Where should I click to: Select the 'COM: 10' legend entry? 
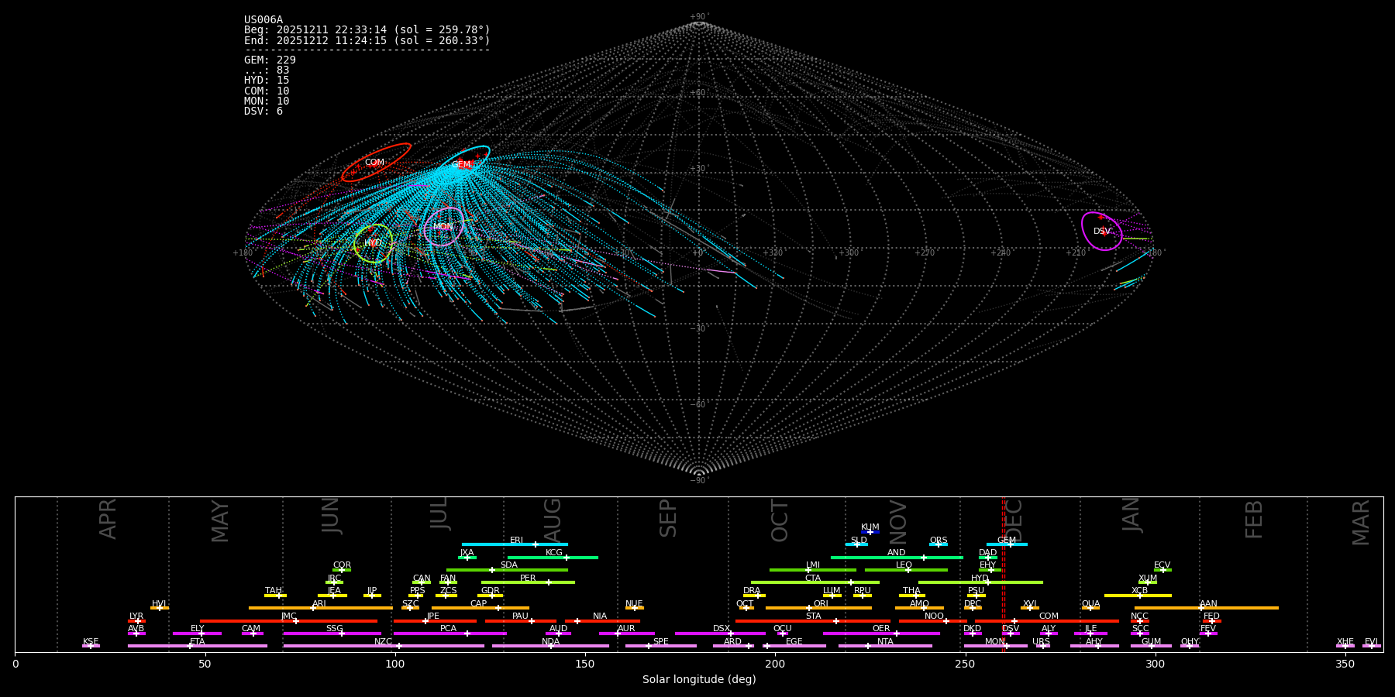267,91
